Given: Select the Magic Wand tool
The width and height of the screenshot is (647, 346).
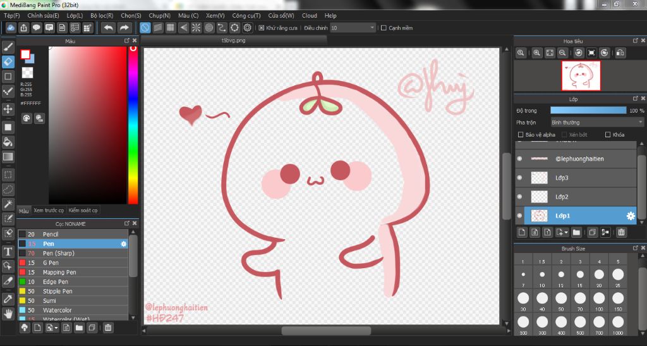Looking at the screenshot, I should click(8, 204).
